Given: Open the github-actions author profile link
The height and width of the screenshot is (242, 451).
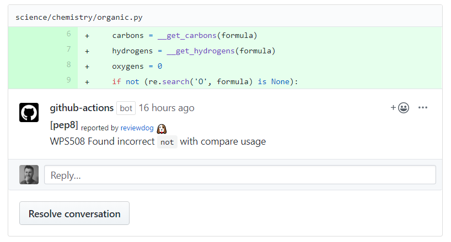Looking at the screenshot, I should [82, 108].
